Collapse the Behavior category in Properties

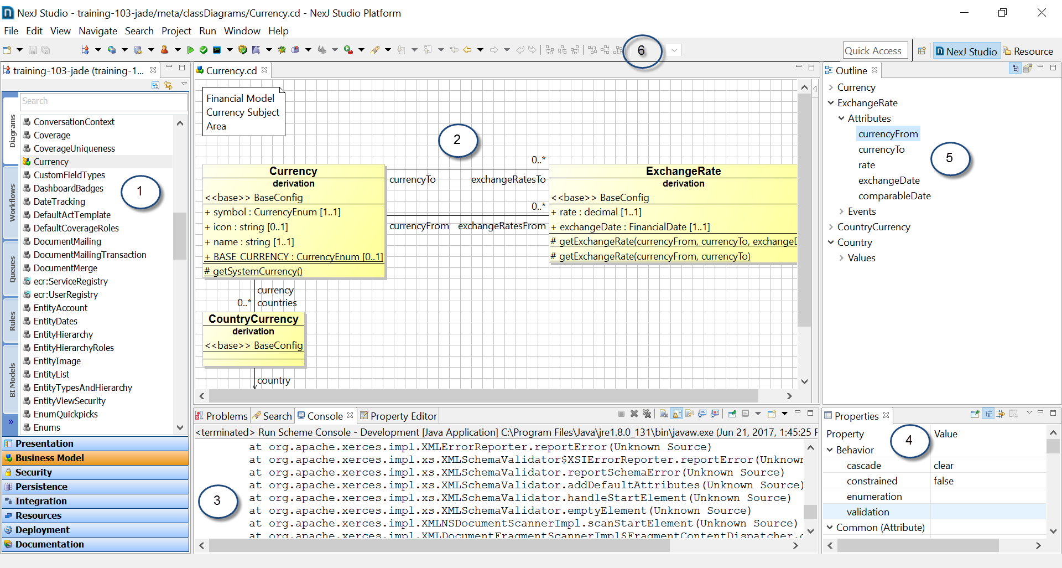(830, 450)
